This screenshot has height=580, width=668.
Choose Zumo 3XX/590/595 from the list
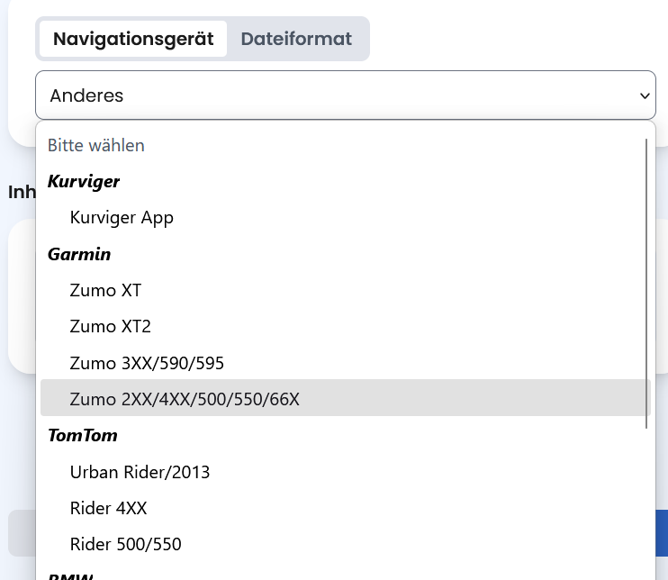point(147,364)
